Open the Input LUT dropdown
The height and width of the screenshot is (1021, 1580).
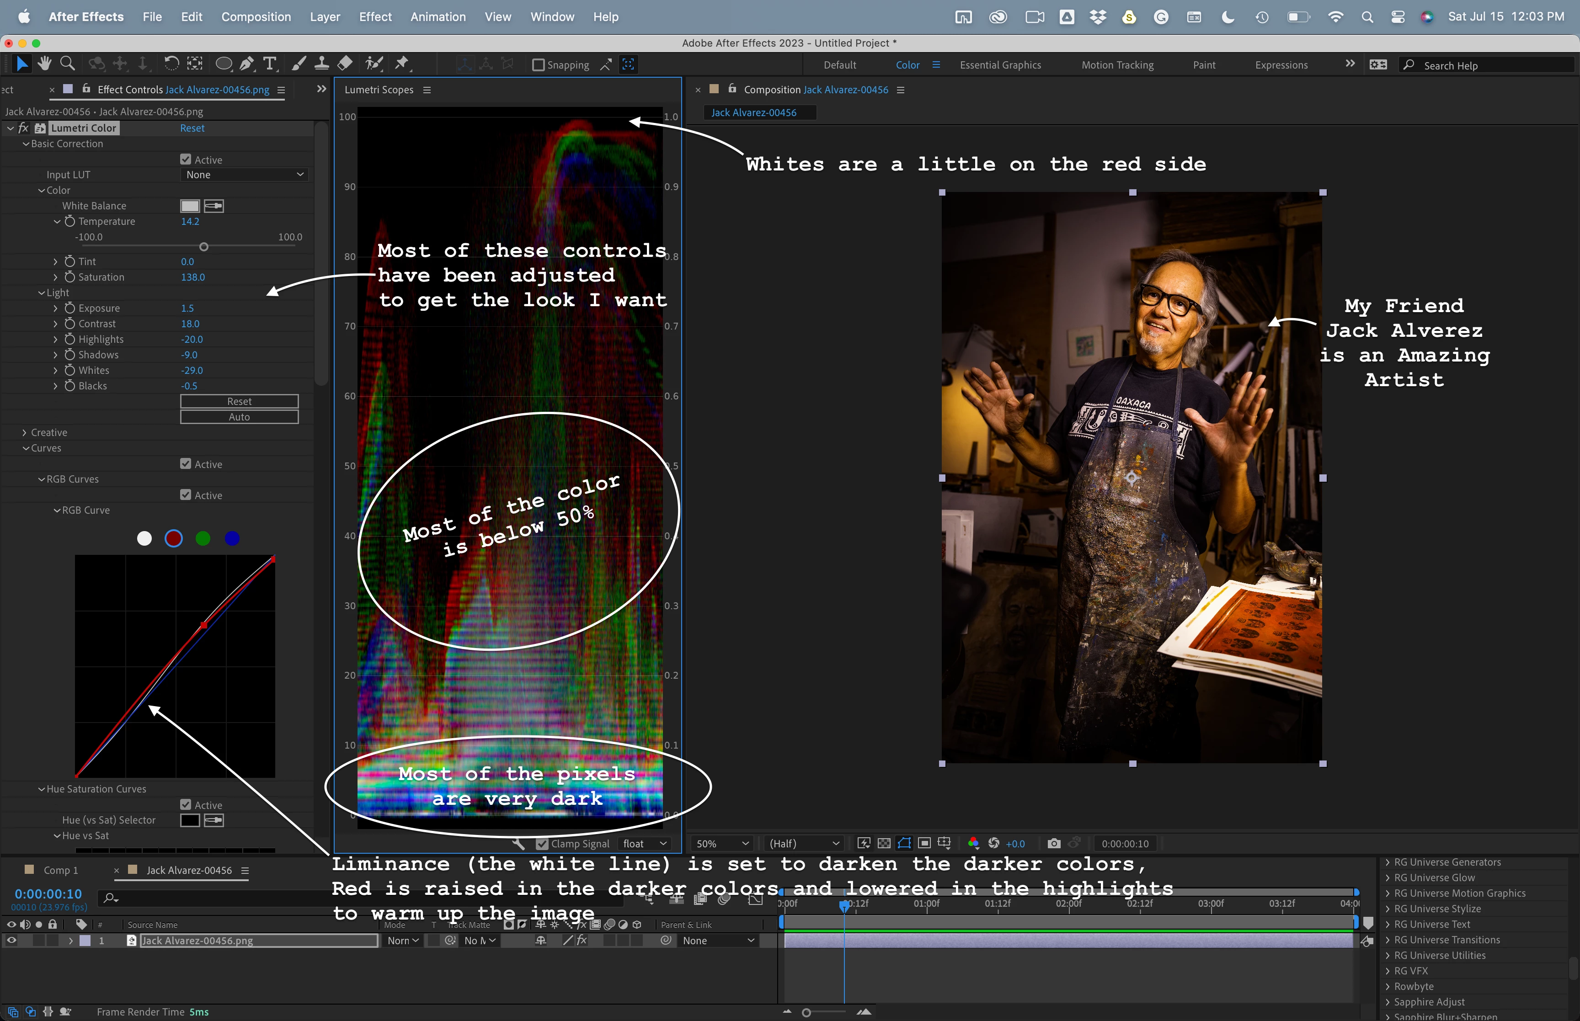coord(245,175)
